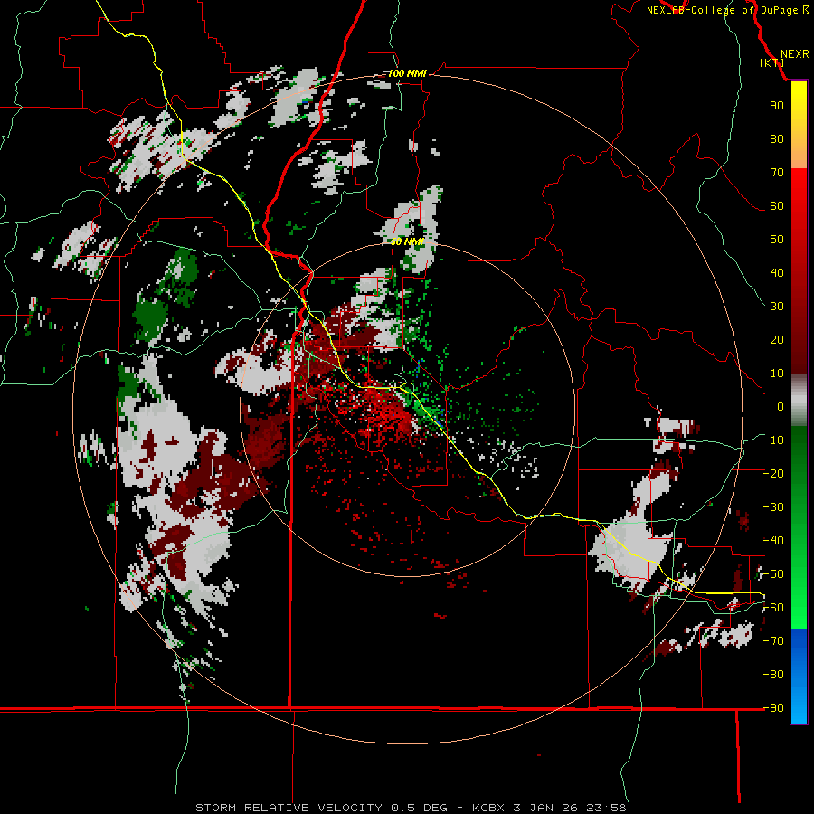Click the 30 value on velocity legend
This screenshot has height=814, width=814.
tap(777, 307)
